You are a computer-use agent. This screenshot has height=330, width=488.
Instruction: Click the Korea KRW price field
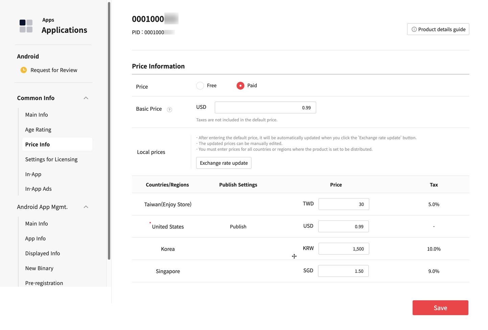point(344,249)
